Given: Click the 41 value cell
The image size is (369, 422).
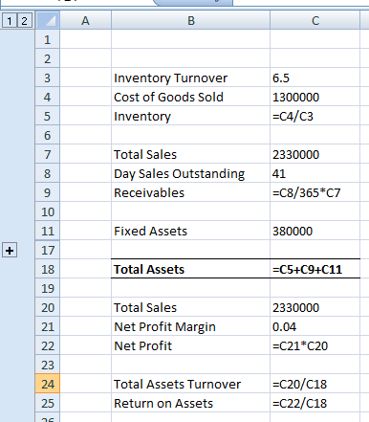Looking at the screenshot, I should tap(315, 173).
